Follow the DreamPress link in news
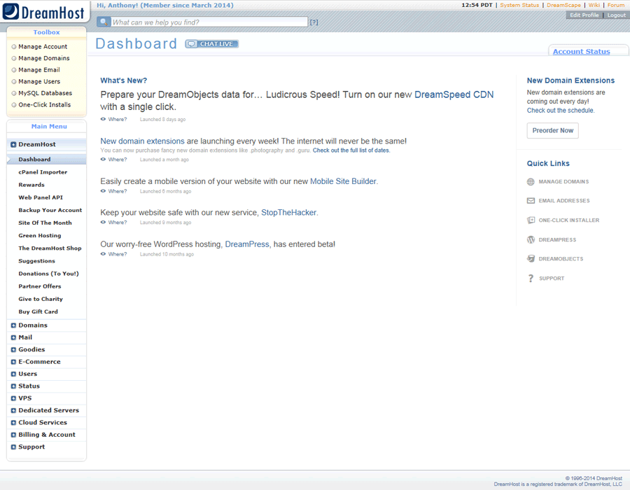This screenshot has width=630, height=490. (x=246, y=244)
